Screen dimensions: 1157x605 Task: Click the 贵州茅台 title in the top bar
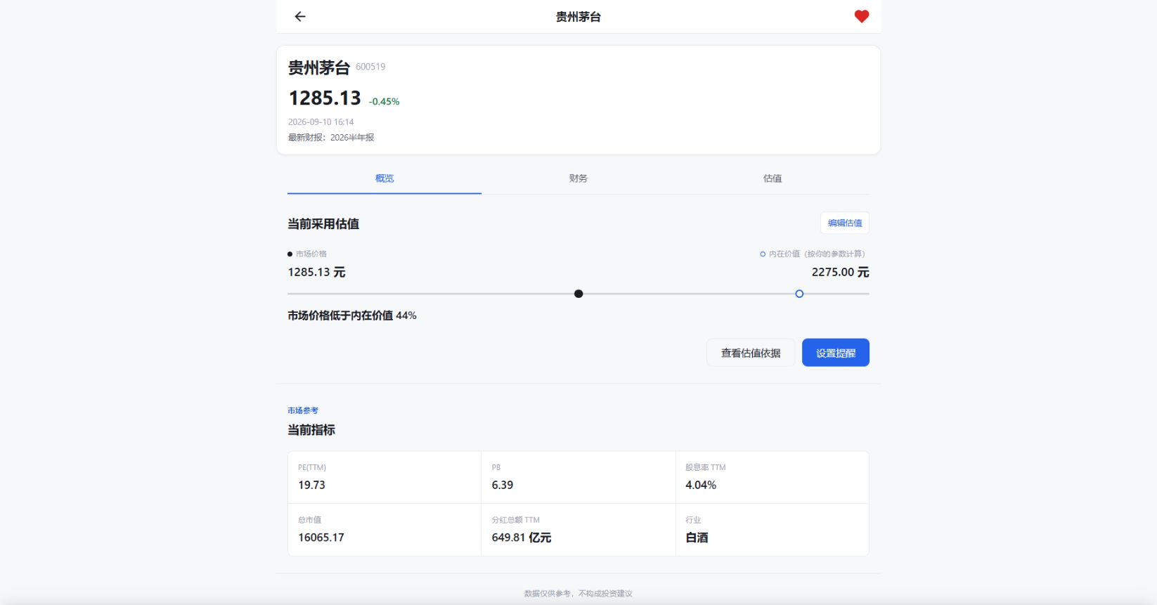pos(578,17)
